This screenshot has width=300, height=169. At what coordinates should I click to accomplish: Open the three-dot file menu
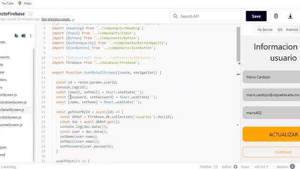pos(30,36)
